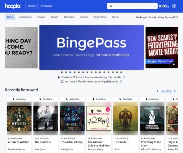
Task: Open My Hoopla
Action: tap(46, 6)
